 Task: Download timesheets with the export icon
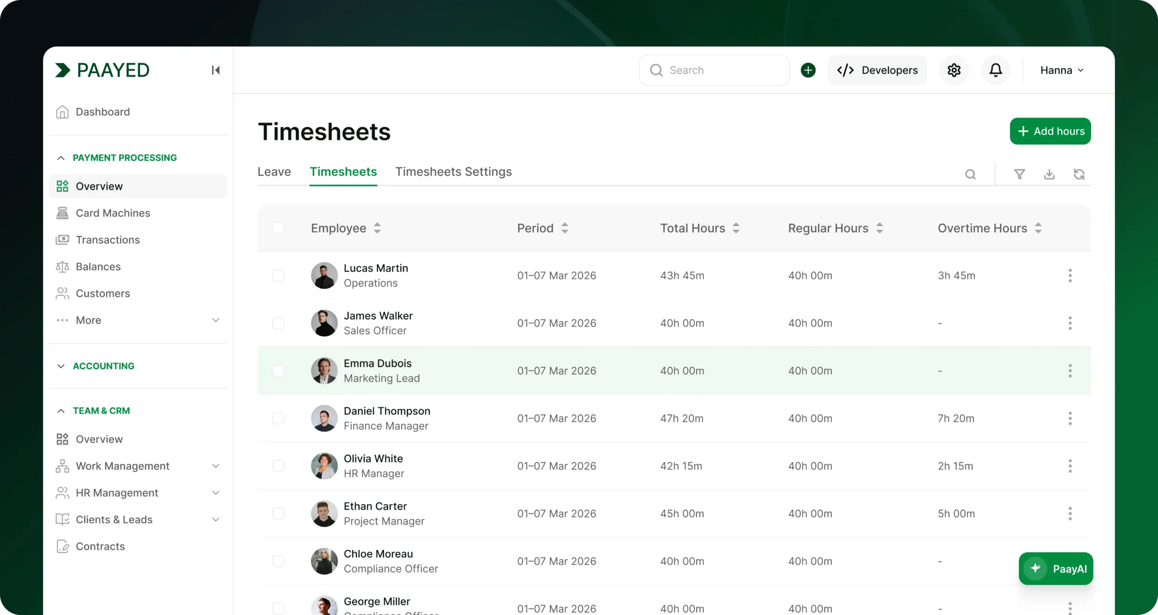[1049, 174]
